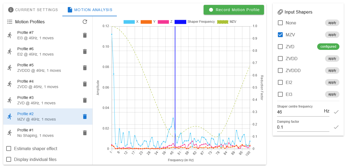Click the Input Shapers header icon

point(280,12)
